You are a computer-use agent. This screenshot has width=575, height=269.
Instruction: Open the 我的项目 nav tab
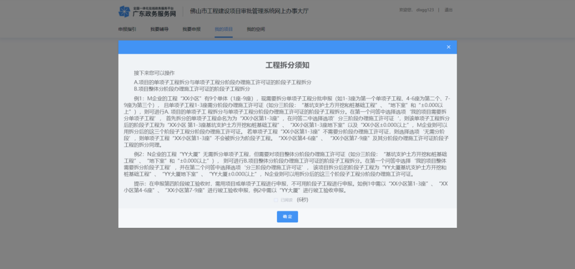click(224, 29)
